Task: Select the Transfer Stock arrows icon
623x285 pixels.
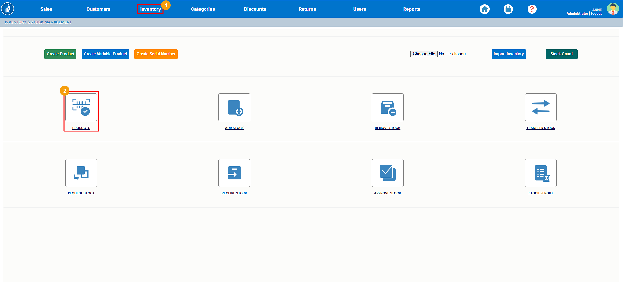Action: pyautogui.click(x=541, y=108)
